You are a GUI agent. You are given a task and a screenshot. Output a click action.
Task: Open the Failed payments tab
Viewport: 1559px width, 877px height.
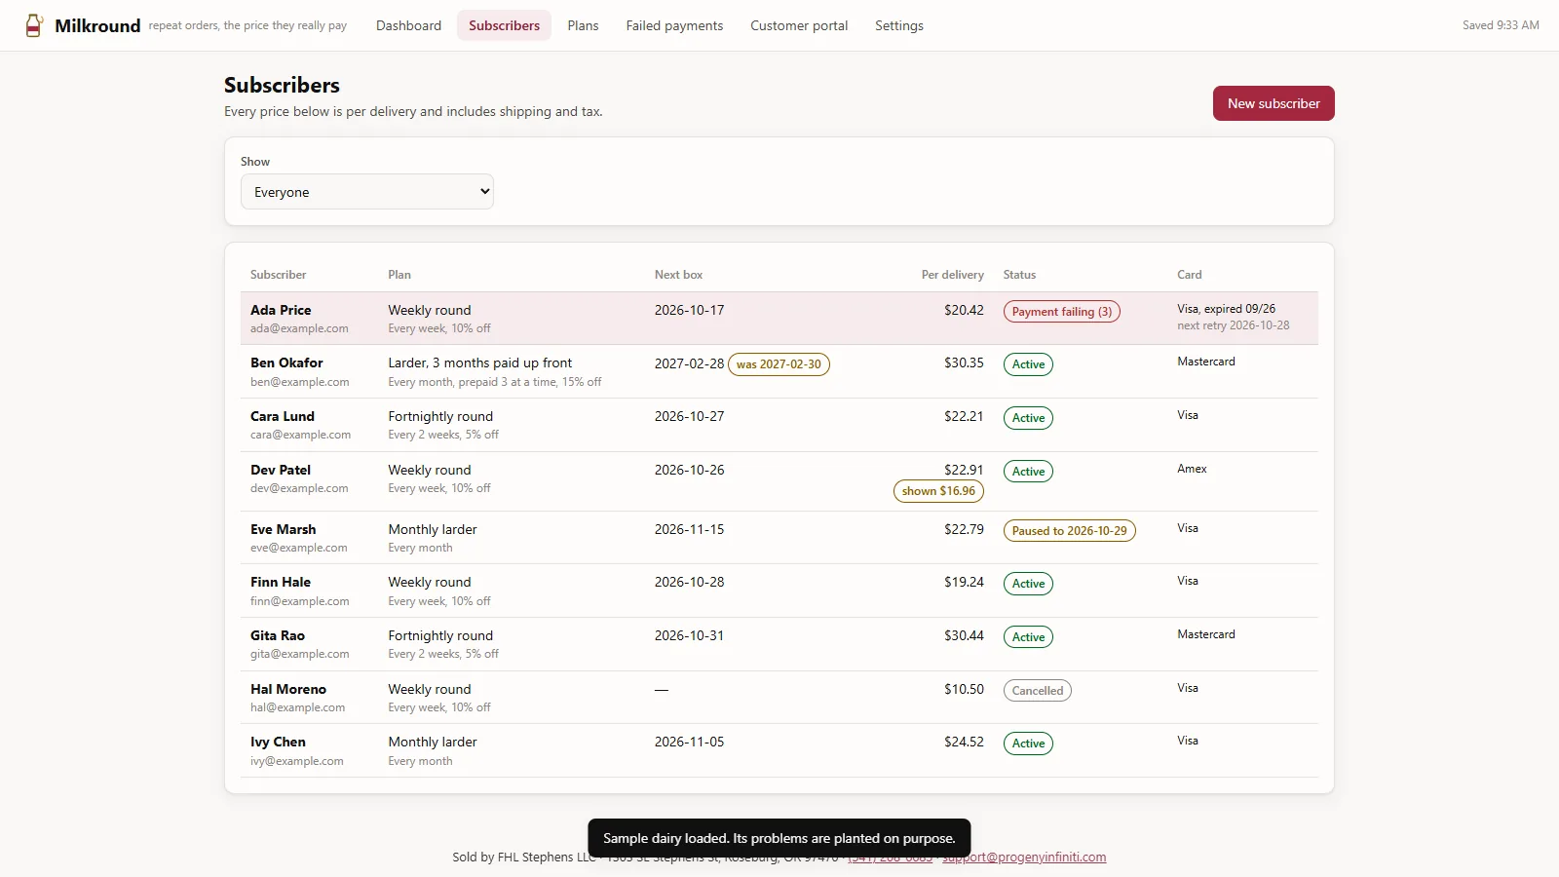click(x=674, y=25)
